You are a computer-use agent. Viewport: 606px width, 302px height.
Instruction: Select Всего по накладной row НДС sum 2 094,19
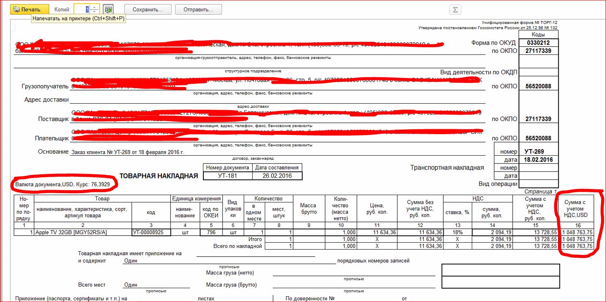pos(493,246)
